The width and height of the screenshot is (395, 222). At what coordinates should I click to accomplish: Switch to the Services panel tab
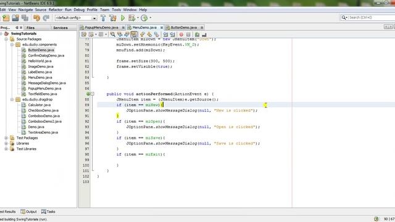60,28
